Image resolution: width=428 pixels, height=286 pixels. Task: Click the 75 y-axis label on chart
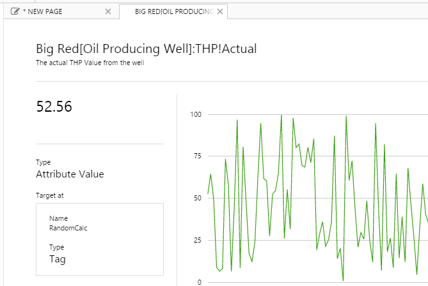tap(196, 156)
